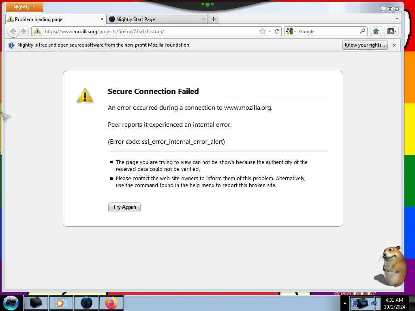The image size is (415, 311).
Task: Open the Nightly globe taskbar icon
Action: [x=86, y=303]
